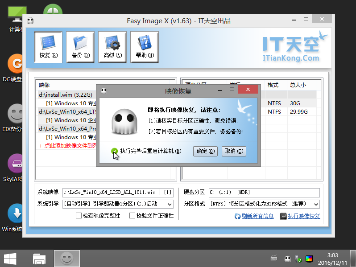Click the colorful display tray icon

[x=309, y=259]
